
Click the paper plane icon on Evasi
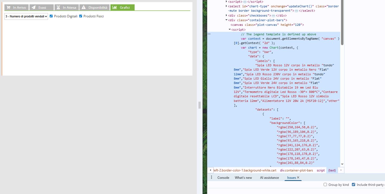pos(34,8)
